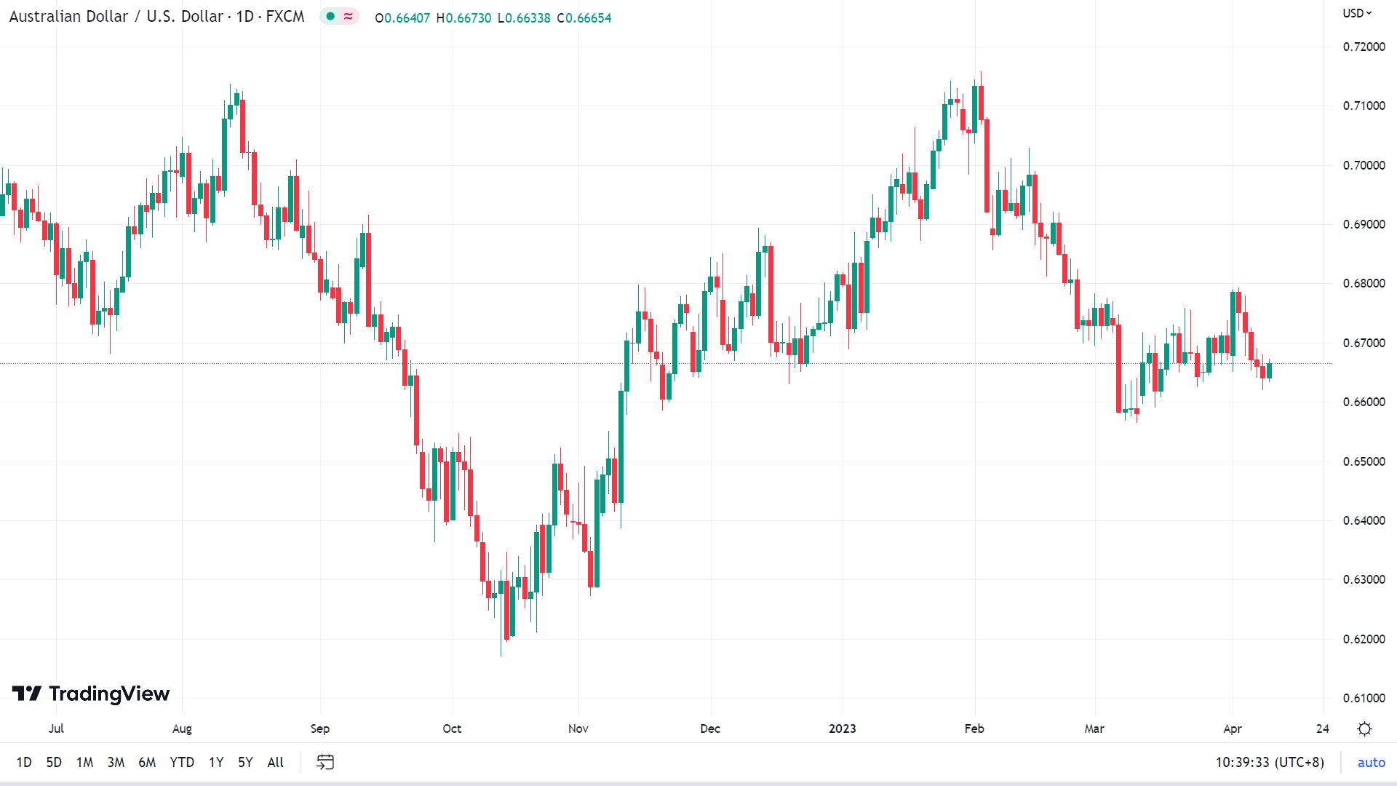Choose the 6M time range
Screen dimensions: 1397x786
coord(147,762)
